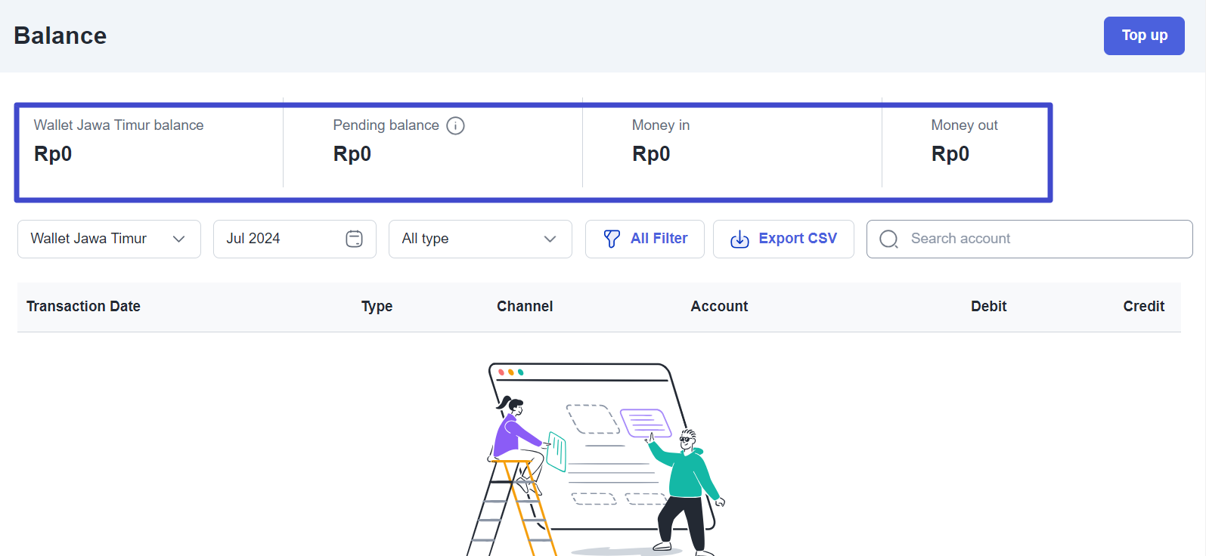The image size is (1206, 556).
Task: Click the Debit column header
Action: click(987, 306)
